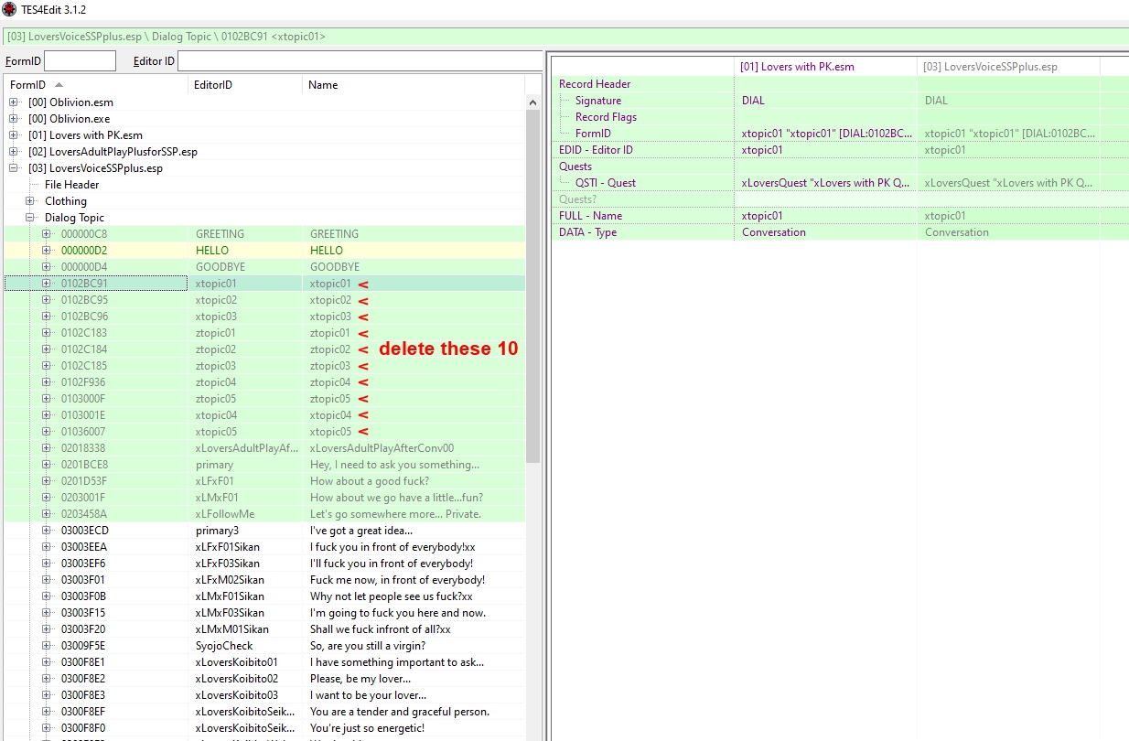Viewport: 1129px width, 741px height.
Task: Select the FormID row in record view
Action: pos(842,134)
